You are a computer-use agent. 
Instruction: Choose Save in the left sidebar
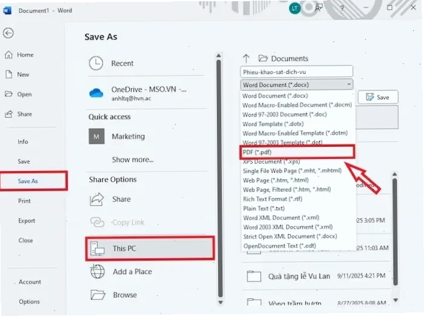(x=24, y=161)
